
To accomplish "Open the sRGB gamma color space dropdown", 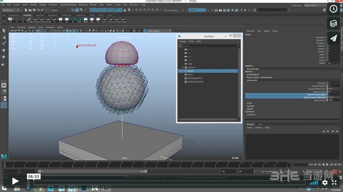I will pyautogui.click(x=159, y=31).
